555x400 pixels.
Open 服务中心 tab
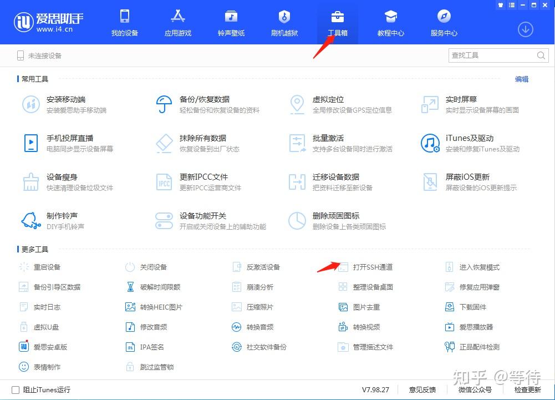(444, 23)
